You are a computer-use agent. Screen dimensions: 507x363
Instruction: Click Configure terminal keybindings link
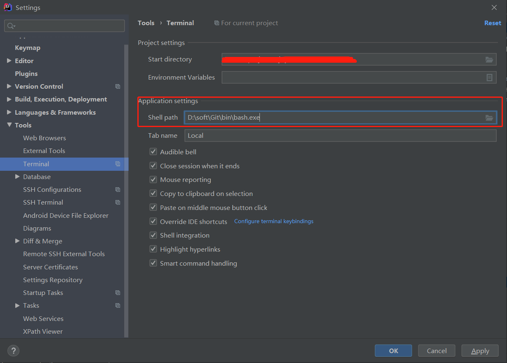tap(274, 221)
